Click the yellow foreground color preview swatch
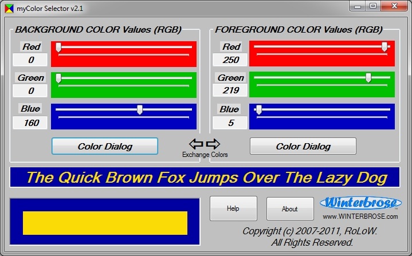Image resolution: width=412 pixels, height=256 pixels. (105, 223)
